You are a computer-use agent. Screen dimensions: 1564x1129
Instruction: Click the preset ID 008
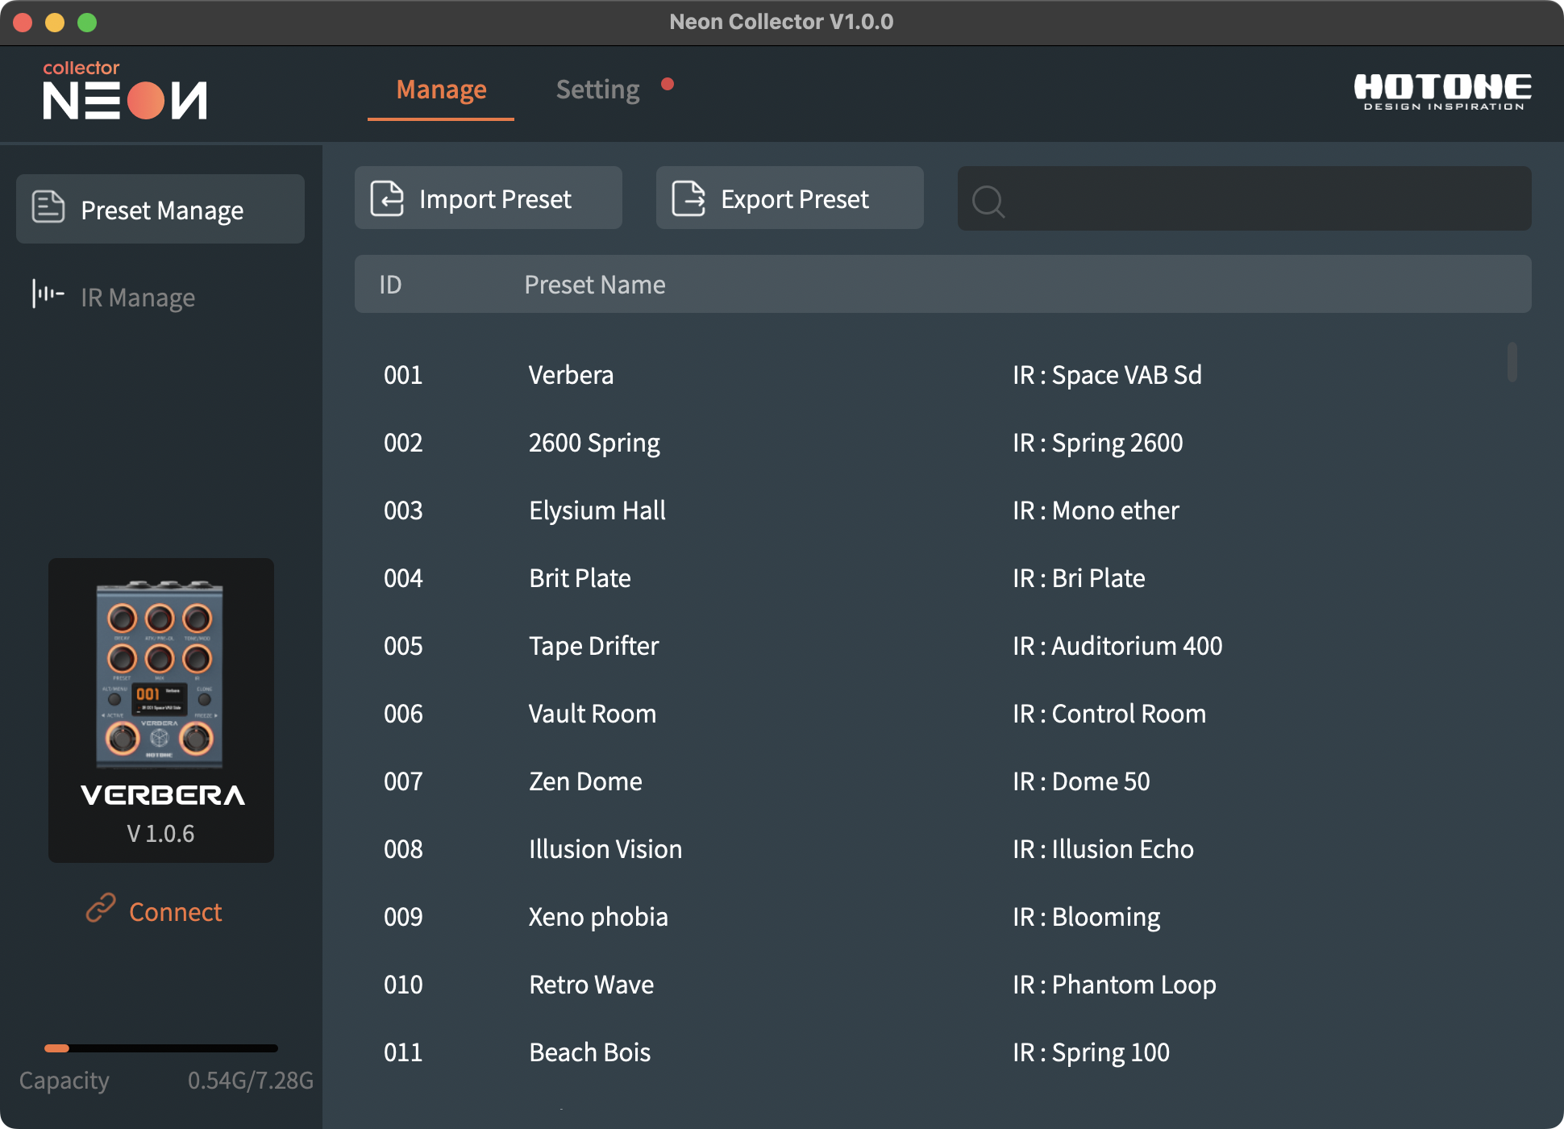(x=403, y=849)
